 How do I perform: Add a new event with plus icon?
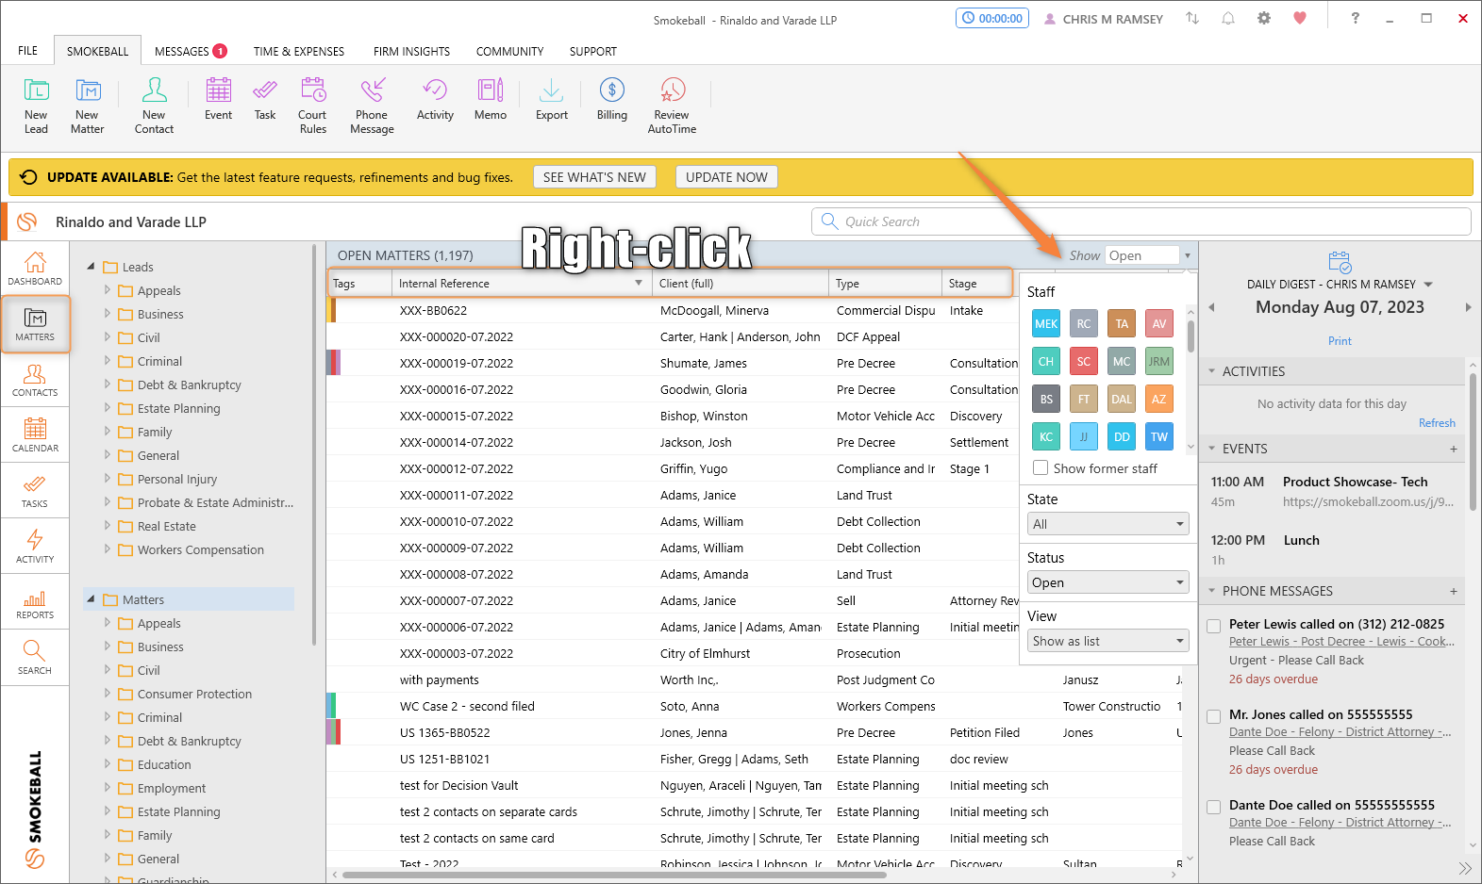click(x=1454, y=449)
